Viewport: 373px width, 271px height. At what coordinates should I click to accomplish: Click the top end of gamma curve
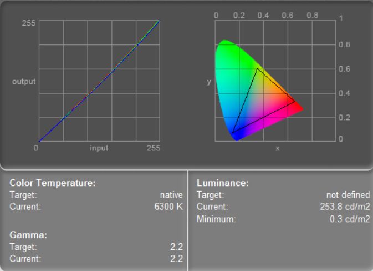[159, 22]
